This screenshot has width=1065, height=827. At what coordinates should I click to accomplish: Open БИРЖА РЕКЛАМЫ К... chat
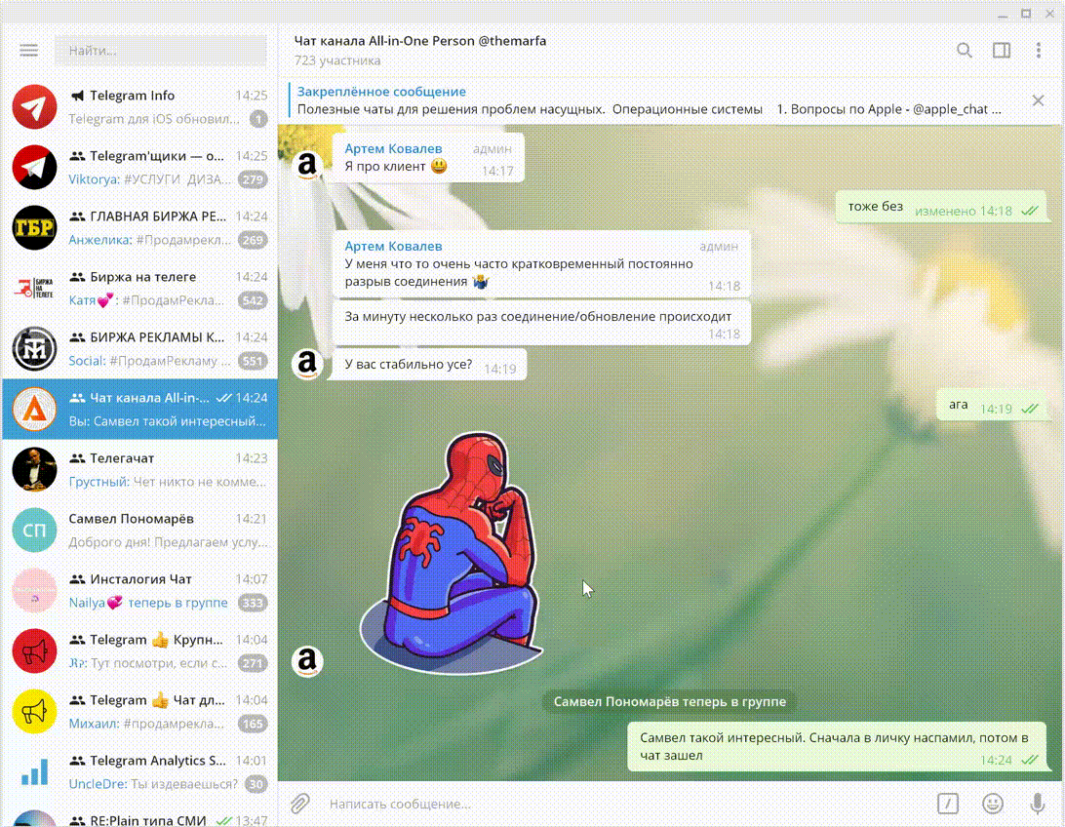click(x=139, y=348)
